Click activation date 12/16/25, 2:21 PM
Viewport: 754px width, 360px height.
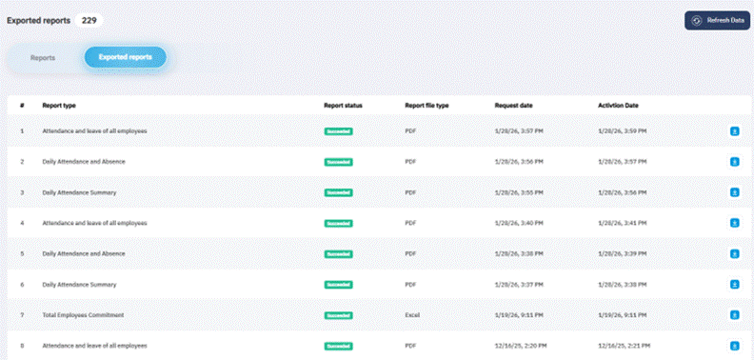tap(625, 346)
